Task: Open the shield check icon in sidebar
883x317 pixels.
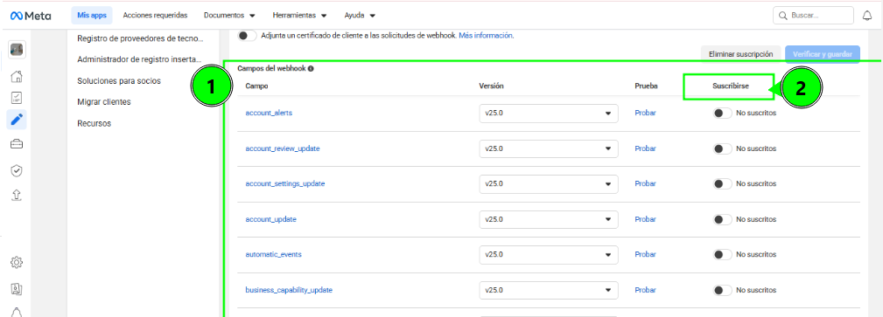Action: coord(17,170)
